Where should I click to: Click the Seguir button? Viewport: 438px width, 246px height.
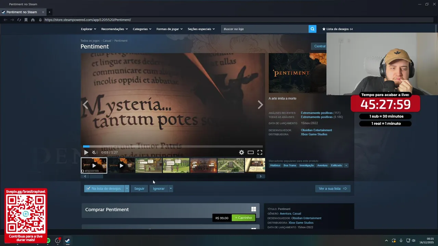click(x=139, y=189)
